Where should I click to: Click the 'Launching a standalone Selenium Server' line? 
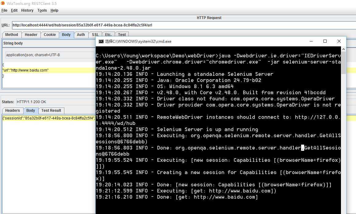click(185, 74)
